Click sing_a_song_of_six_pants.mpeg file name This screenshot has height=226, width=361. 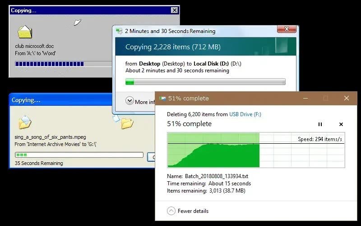coord(50,137)
